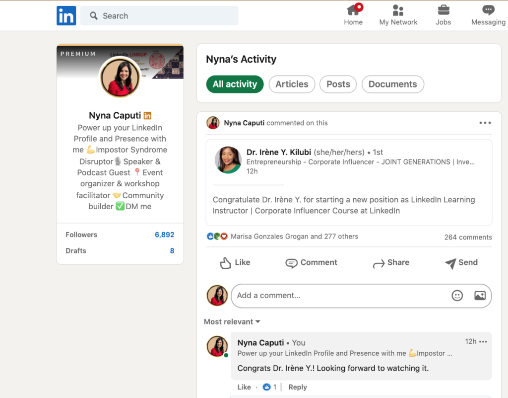Reply to the Congrats Dr. Irène comment
Viewport: 508px width, 398px height.
point(298,387)
